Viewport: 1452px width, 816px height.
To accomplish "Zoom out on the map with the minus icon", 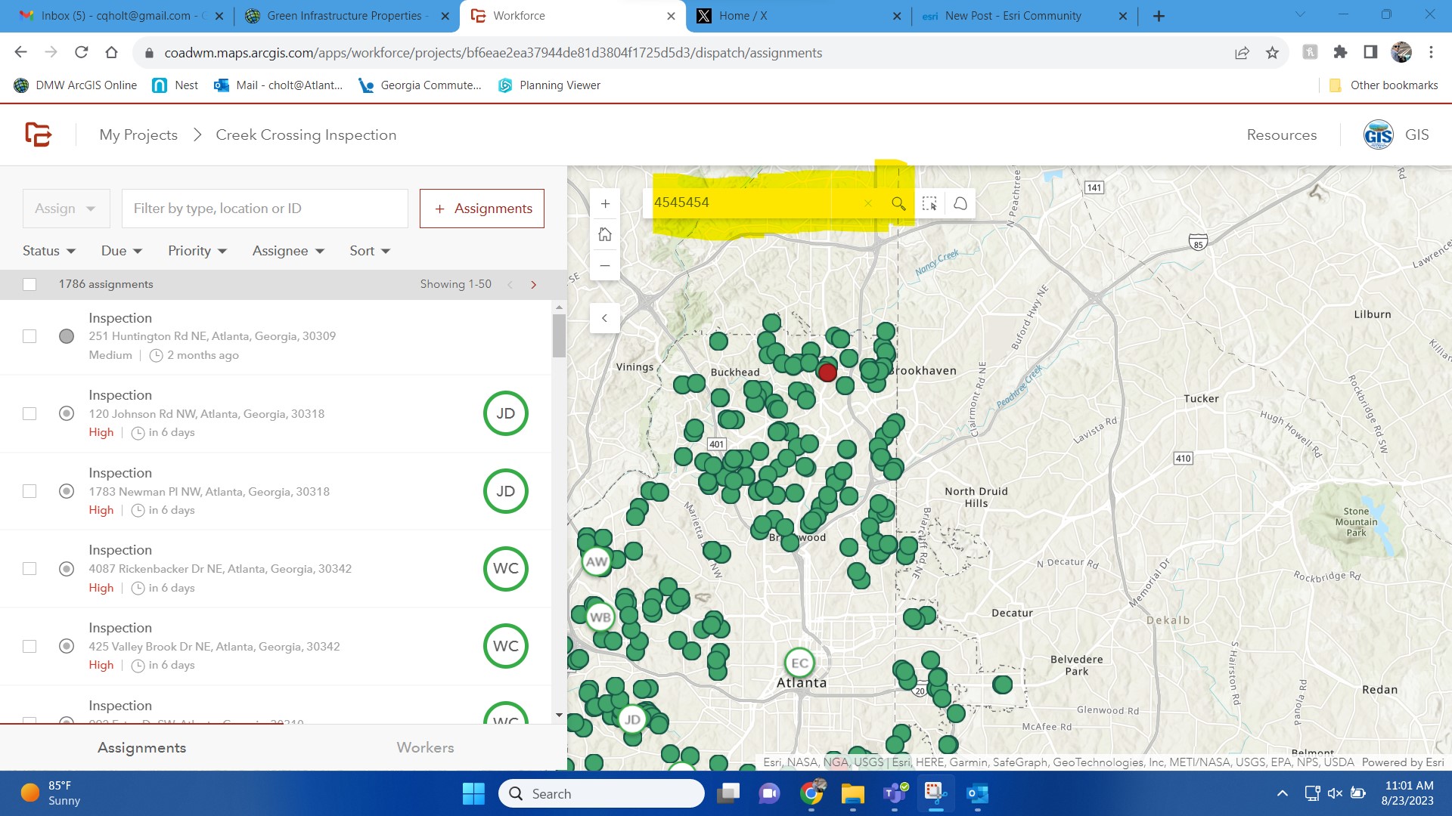I will click(x=605, y=266).
